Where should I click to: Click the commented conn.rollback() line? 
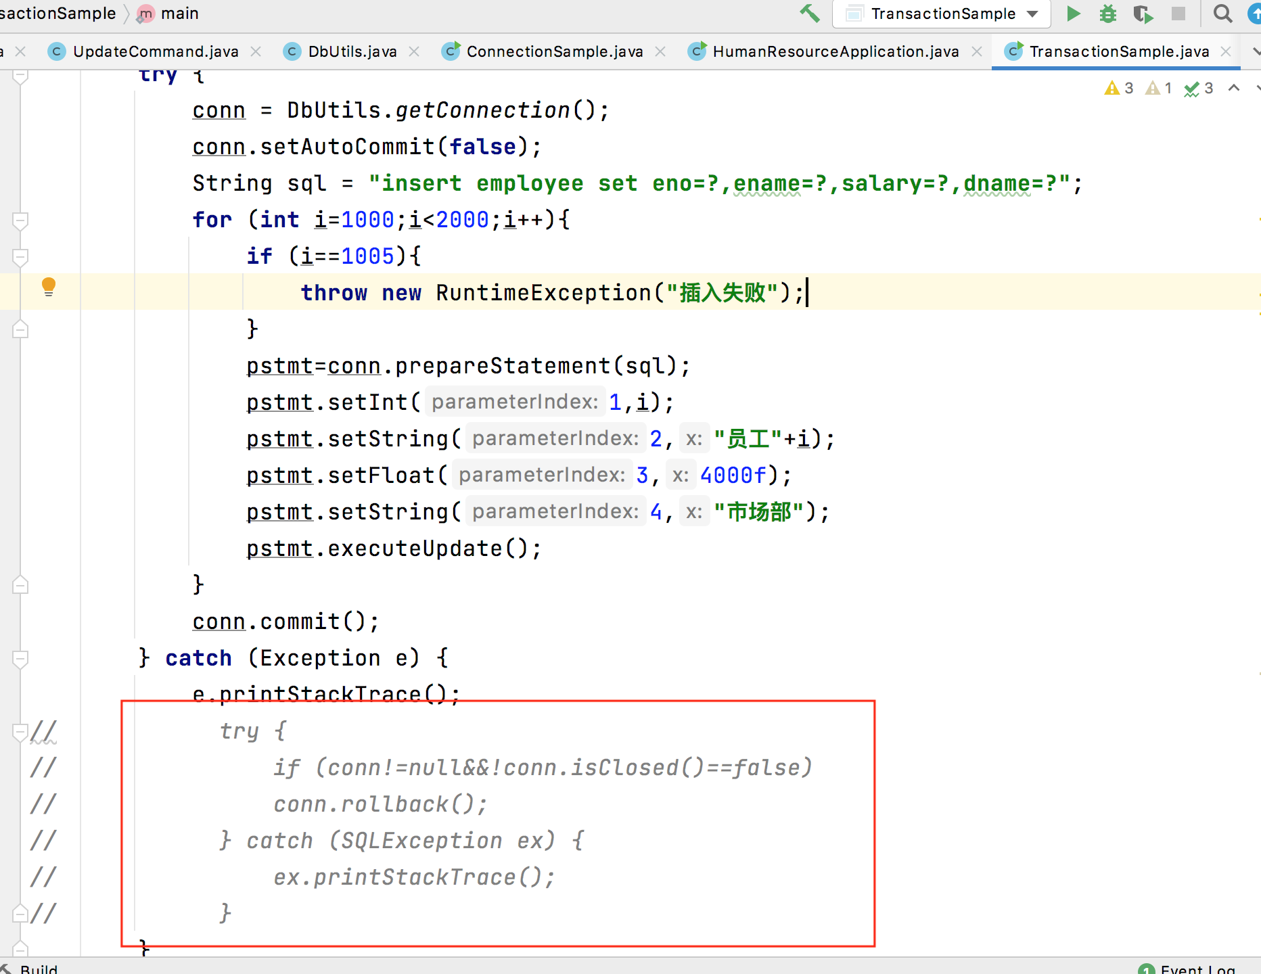pos(380,804)
